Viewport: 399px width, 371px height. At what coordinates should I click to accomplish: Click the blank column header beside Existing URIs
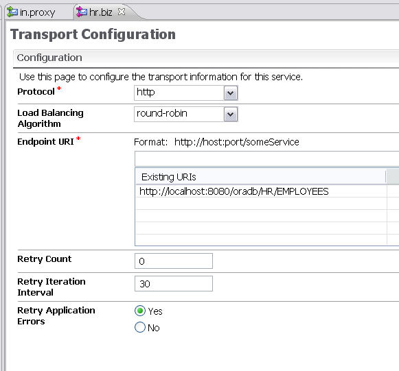coord(393,177)
